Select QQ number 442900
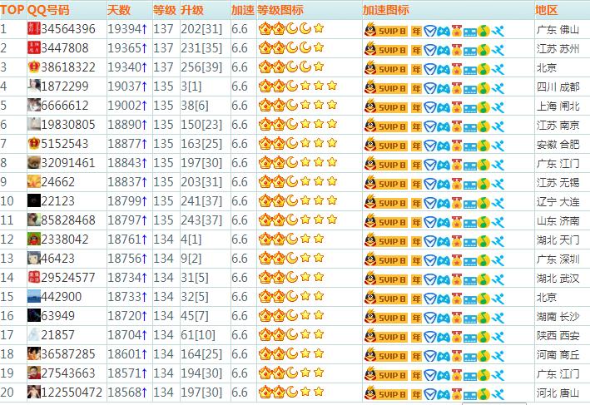This screenshot has height=405, width=590. (62, 297)
